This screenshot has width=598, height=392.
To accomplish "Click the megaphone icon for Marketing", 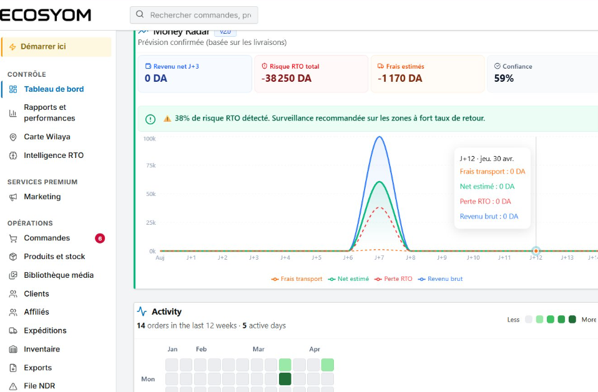I will tap(13, 197).
